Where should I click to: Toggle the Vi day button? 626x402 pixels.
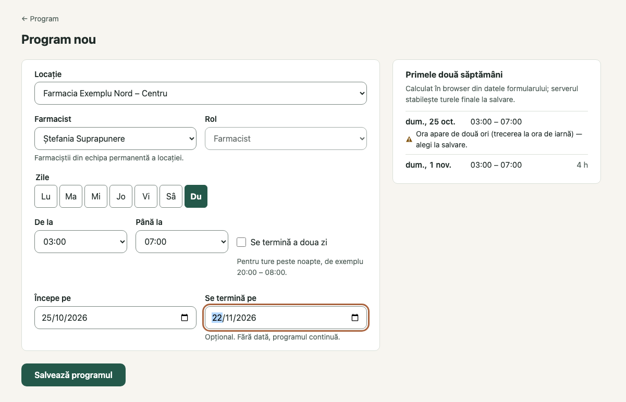click(x=146, y=196)
